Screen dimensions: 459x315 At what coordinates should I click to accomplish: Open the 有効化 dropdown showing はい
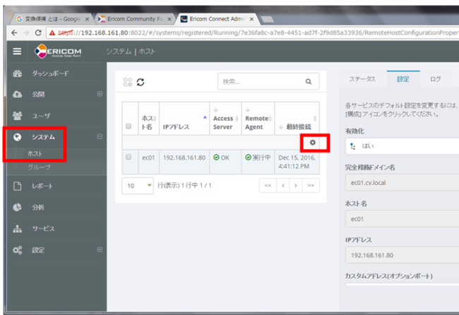coord(401,147)
